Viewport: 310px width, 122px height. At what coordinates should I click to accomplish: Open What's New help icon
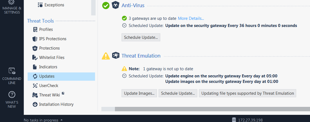(12, 95)
